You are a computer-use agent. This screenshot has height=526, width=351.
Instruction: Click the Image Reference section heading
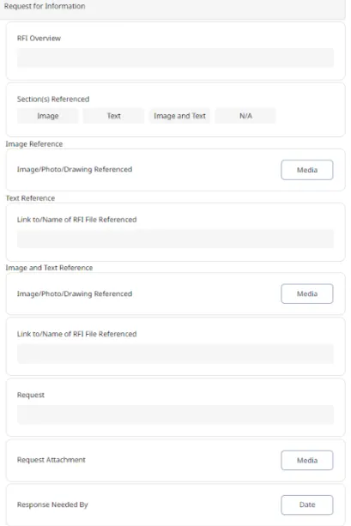(x=33, y=144)
